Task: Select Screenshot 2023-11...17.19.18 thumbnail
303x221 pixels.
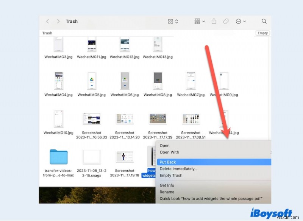Action: pyautogui.click(x=125, y=157)
